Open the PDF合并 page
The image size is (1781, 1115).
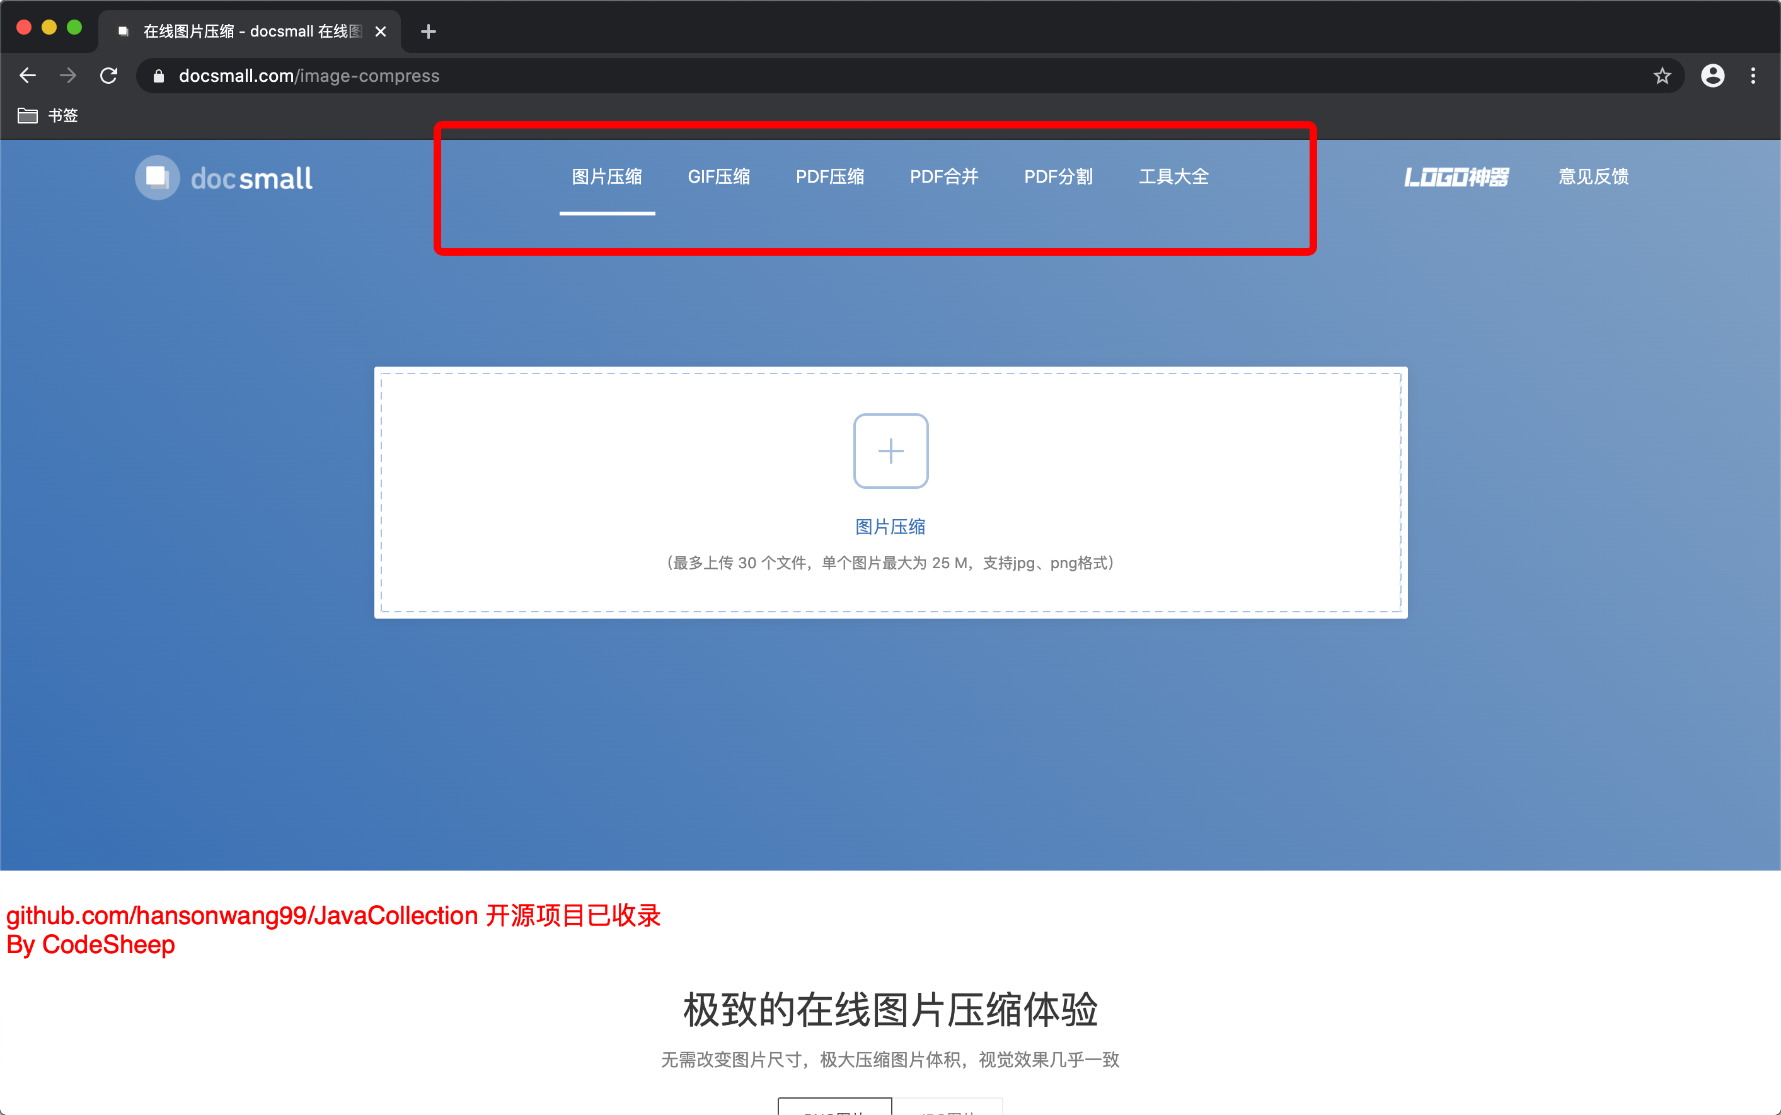(x=943, y=177)
